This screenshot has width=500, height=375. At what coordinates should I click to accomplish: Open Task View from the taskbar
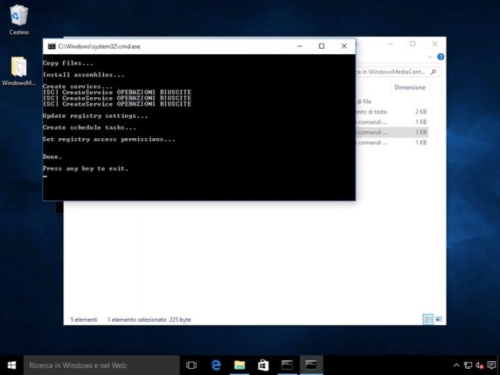tap(191, 365)
